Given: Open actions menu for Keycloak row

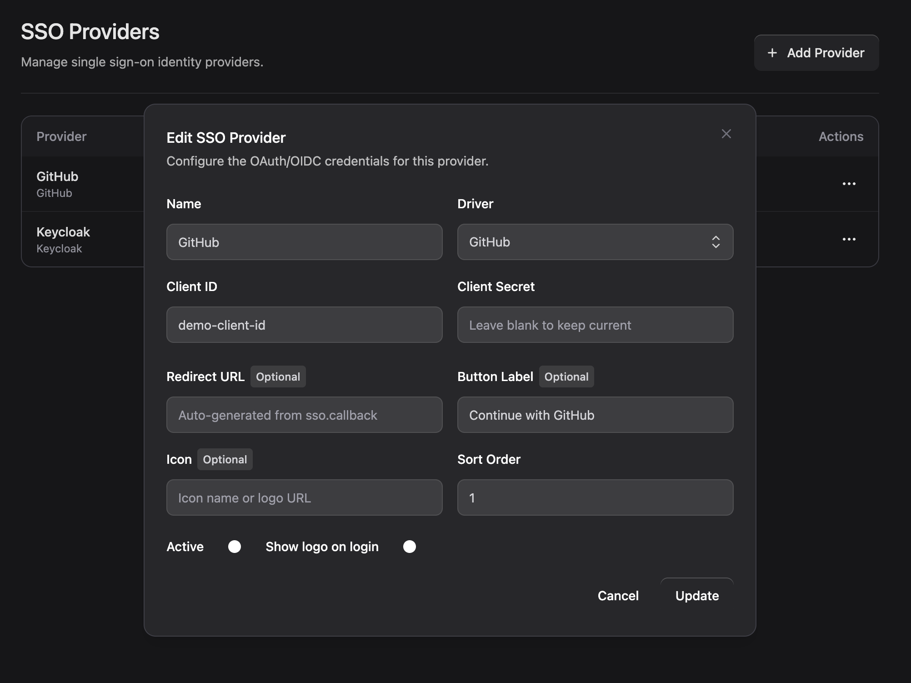Looking at the screenshot, I should [x=849, y=239].
